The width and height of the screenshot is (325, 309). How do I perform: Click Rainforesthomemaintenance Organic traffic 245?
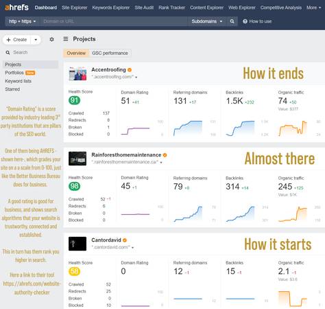285,187
